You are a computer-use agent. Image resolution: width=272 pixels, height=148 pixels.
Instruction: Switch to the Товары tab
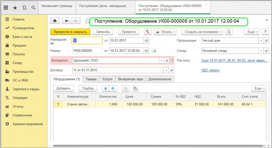click(91, 79)
